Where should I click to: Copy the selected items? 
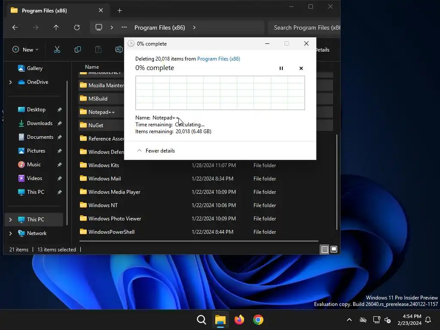(x=78, y=50)
